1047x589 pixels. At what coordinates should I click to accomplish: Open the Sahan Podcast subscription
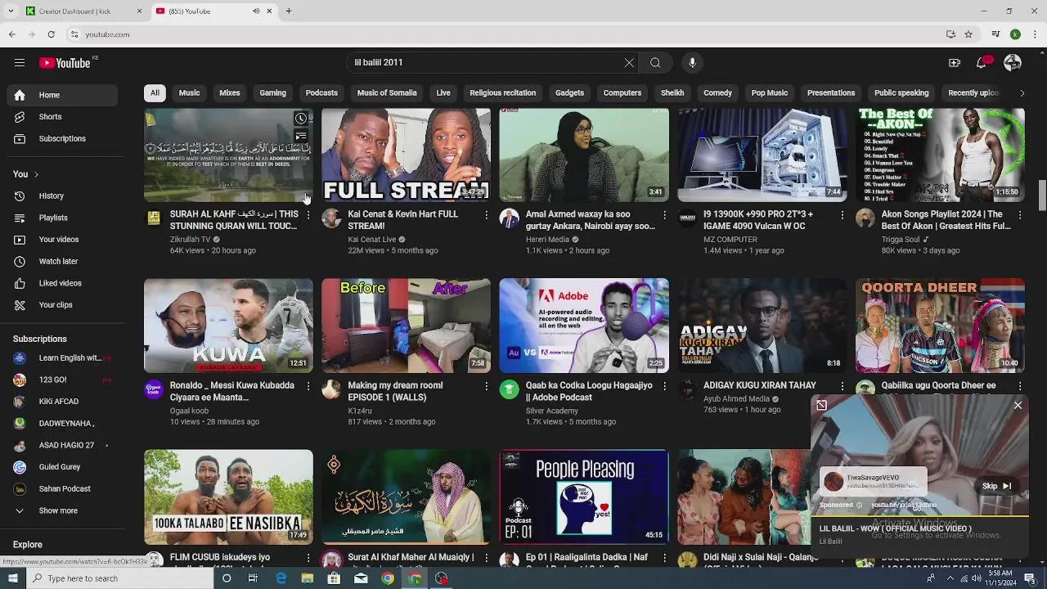tap(62, 488)
